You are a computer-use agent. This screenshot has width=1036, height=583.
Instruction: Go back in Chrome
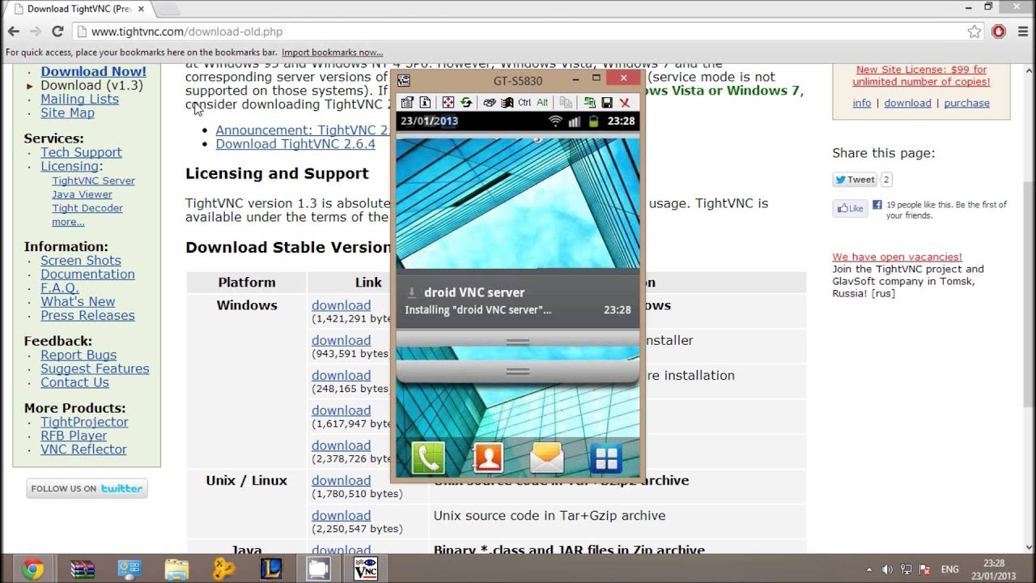(x=14, y=32)
